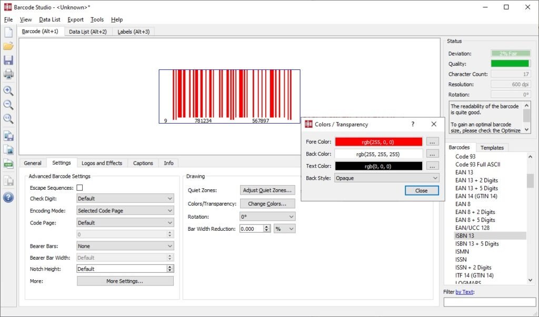Open help via blue question mark icon
Viewport: 539px width, 317px height.
tap(8, 198)
